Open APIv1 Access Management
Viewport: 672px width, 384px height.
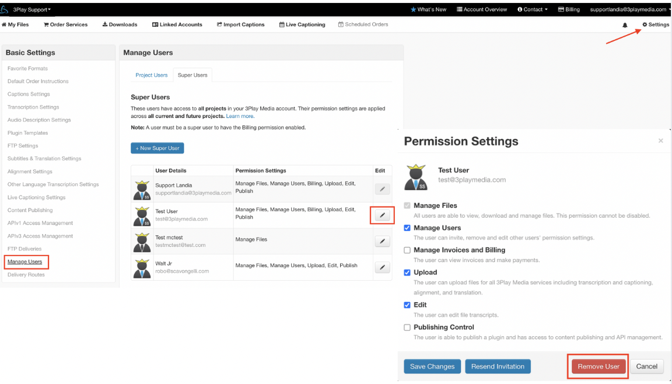(x=40, y=224)
